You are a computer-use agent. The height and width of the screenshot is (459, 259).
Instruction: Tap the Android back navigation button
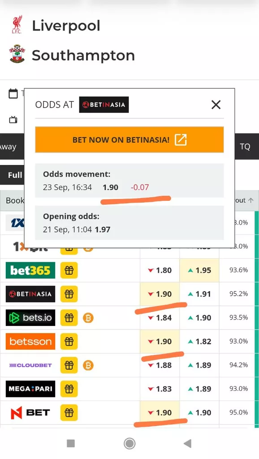187,443
